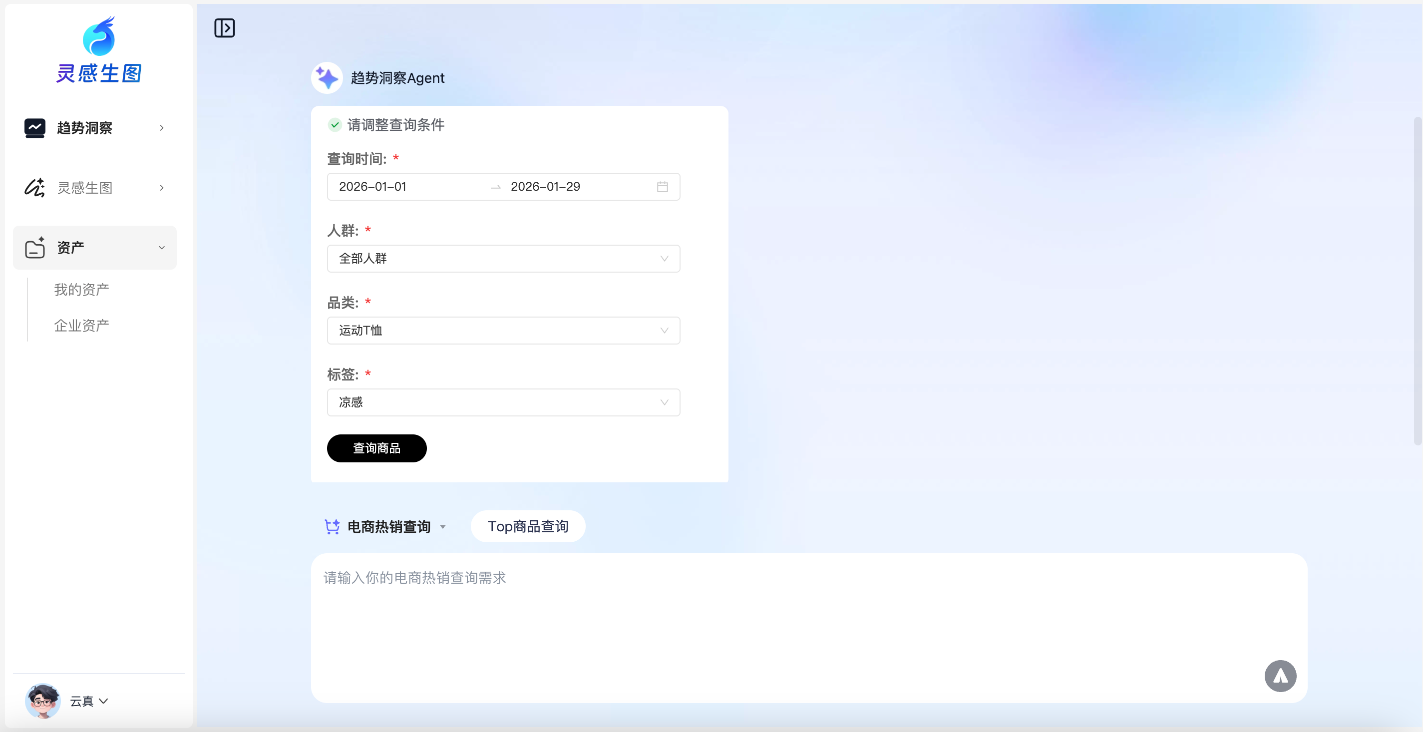Click the 趋势洞察Agent avatar icon
Viewport: 1423px width, 732px height.
[327, 78]
